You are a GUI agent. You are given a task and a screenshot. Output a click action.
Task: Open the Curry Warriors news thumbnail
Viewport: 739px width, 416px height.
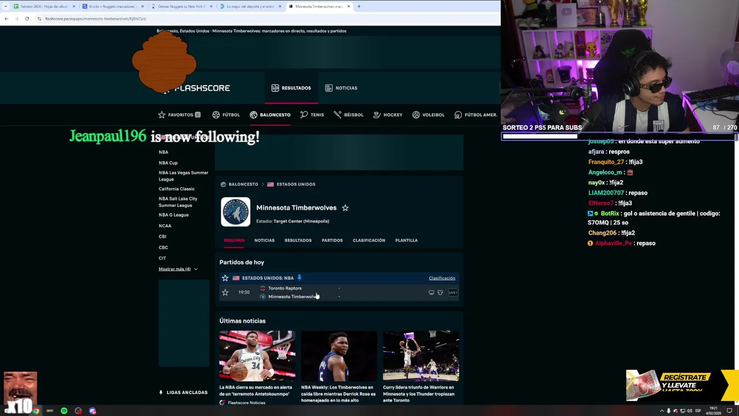[x=421, y=356]
